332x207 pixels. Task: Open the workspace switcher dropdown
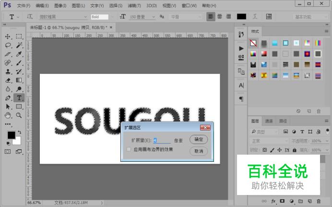(x=310, y=17)
